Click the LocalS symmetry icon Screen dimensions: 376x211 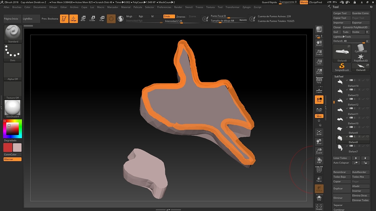(319, 109)
